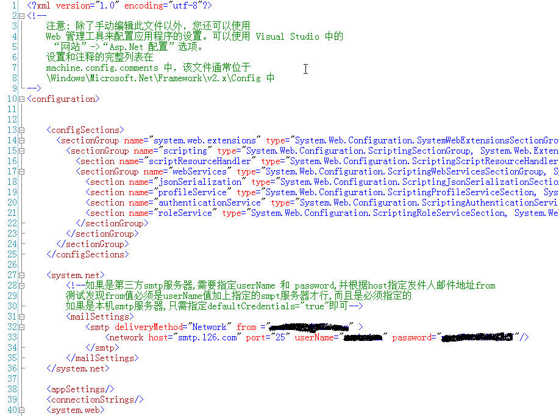559x416 pixels.
Task: Click the \Windows\Microsoft.Net\Framework path text
Action: pos(153,78)
